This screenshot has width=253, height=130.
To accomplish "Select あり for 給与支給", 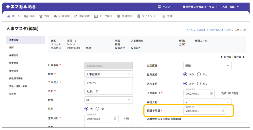I will pyautogui.click(x=185, y=74).
